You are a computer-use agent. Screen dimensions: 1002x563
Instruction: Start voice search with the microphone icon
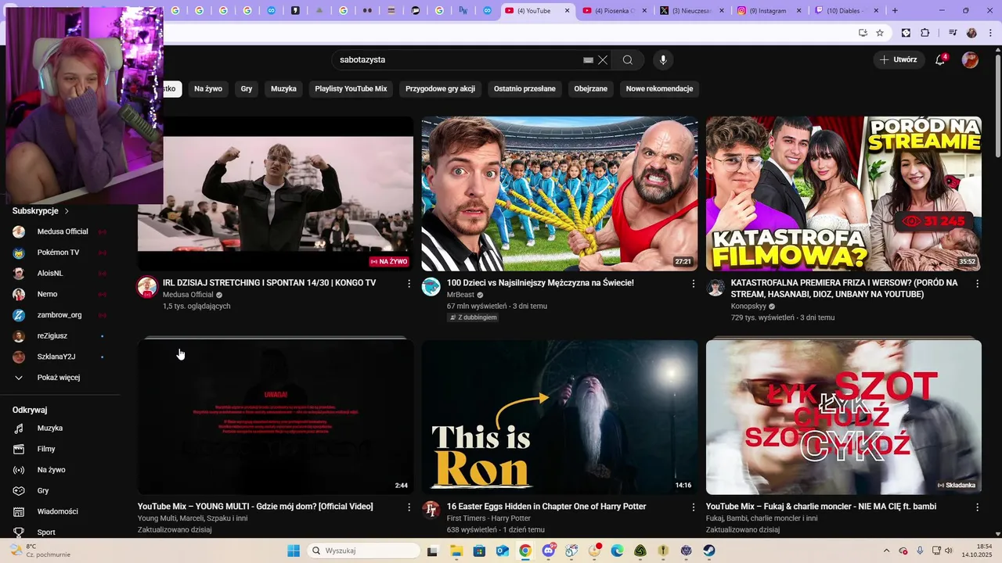pos(663,60)
